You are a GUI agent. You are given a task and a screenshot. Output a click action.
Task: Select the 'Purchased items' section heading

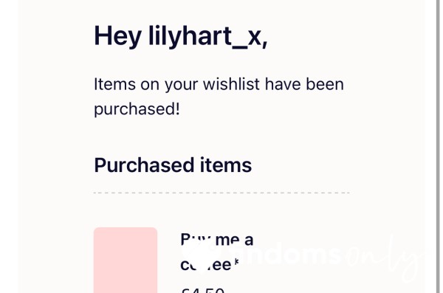[173, 165]
